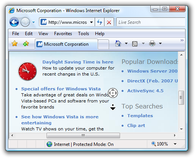The width and height of the screenshot is (195, 158).
Task: Open the Edit menu
Action: (x=29, y=34)
